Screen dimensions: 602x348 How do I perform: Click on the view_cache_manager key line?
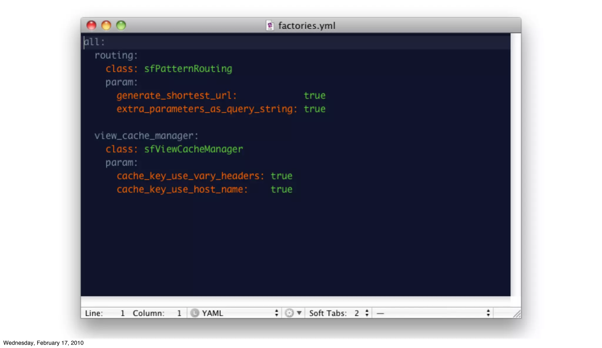pos(146,136)
